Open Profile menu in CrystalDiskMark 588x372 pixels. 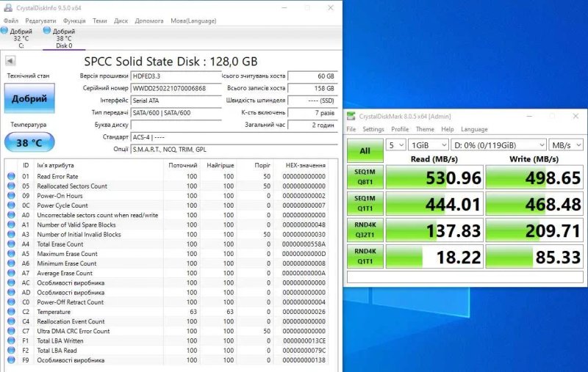point(400,129)
